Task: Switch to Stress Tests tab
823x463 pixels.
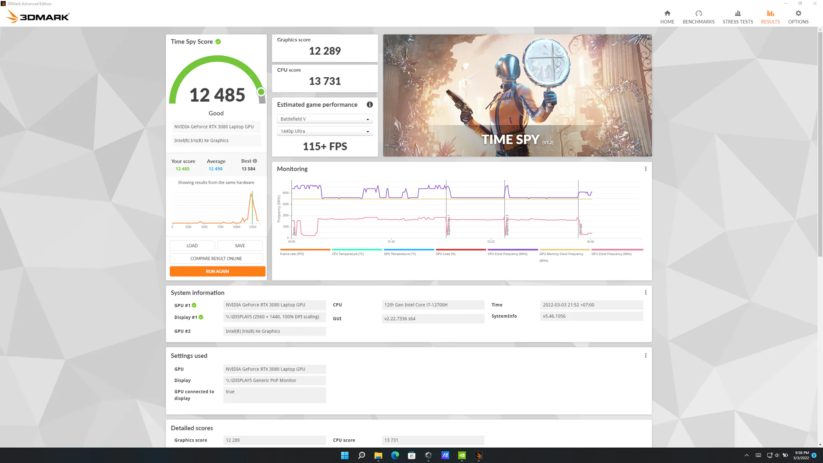Action: (x=738, y=17)
